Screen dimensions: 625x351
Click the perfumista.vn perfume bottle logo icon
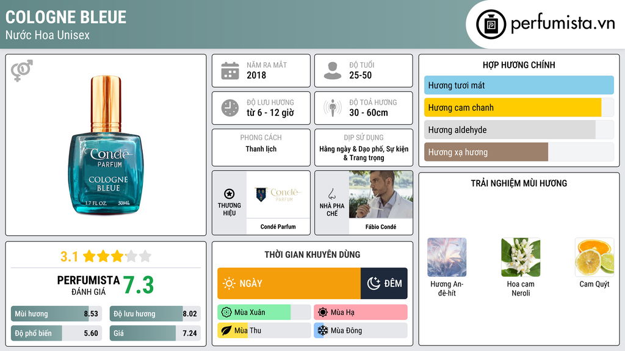click(x=491, y=24)
